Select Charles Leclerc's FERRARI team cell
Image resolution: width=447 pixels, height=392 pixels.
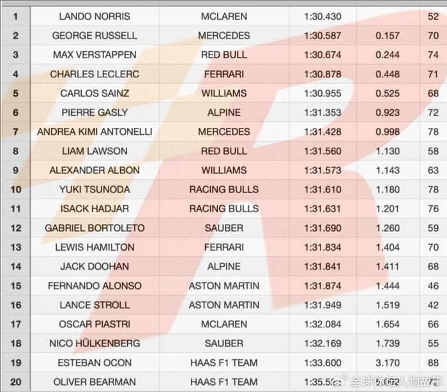click(x=224, y=74)
